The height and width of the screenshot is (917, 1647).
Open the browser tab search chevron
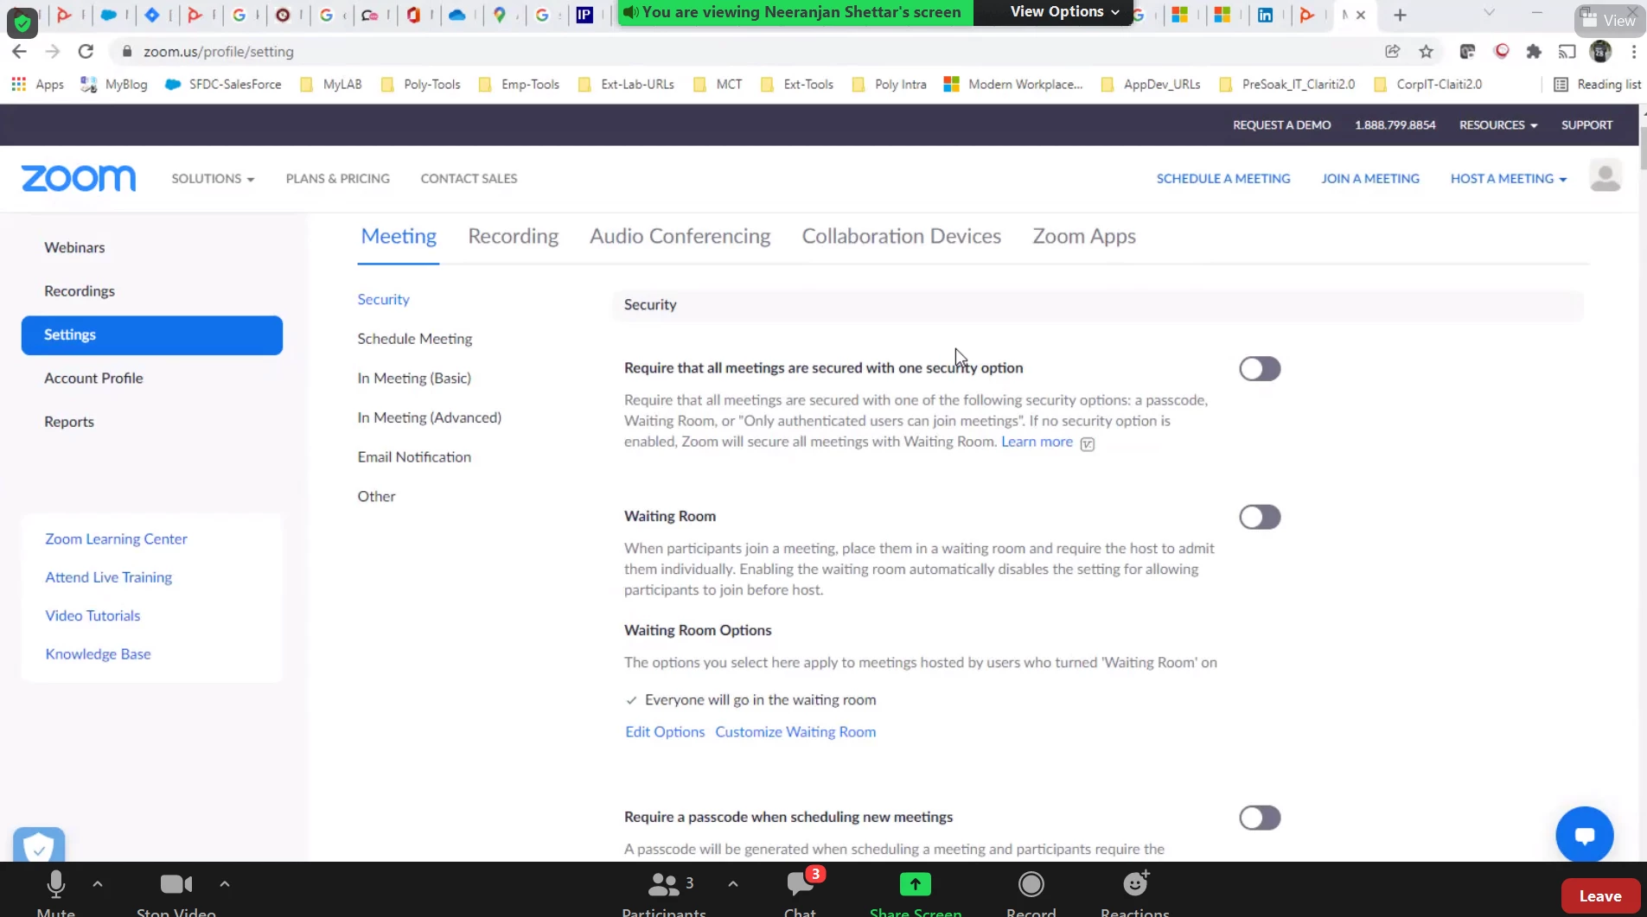tap(1489, 12)
